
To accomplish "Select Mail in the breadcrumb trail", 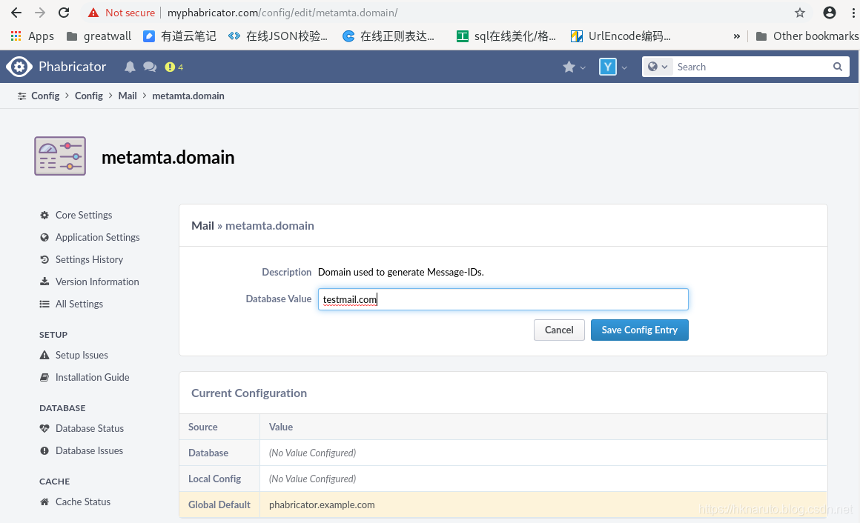I will point(127,96).
